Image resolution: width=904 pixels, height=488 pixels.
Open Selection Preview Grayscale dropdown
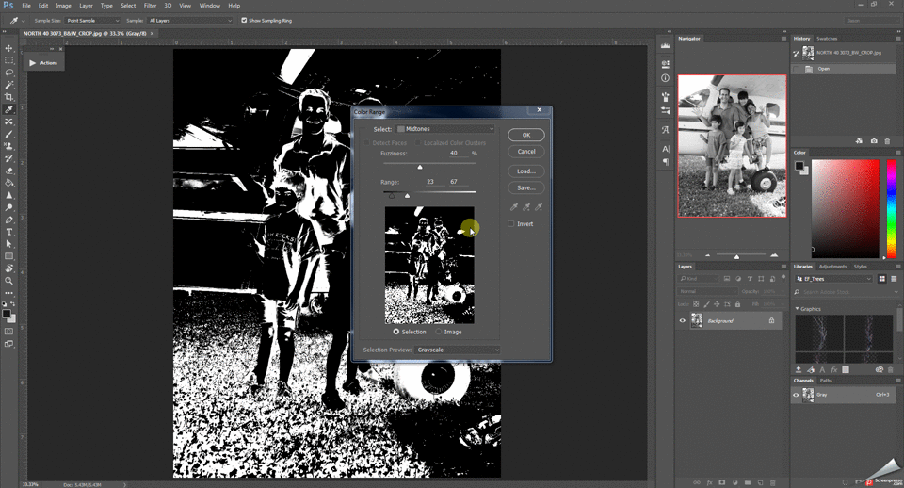[x=458, y=350]
